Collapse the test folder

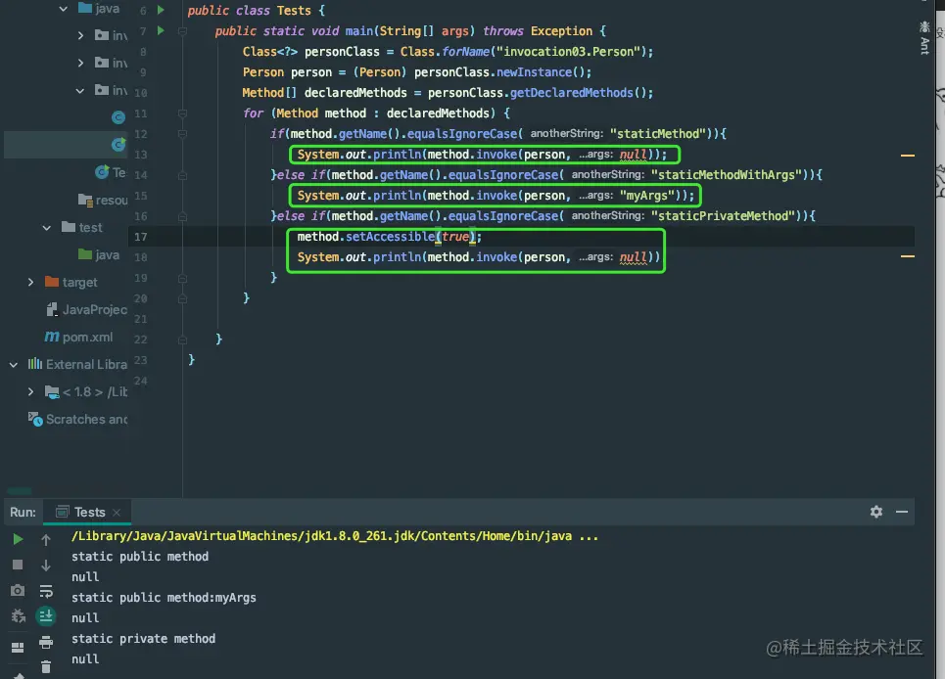(47, 228)
